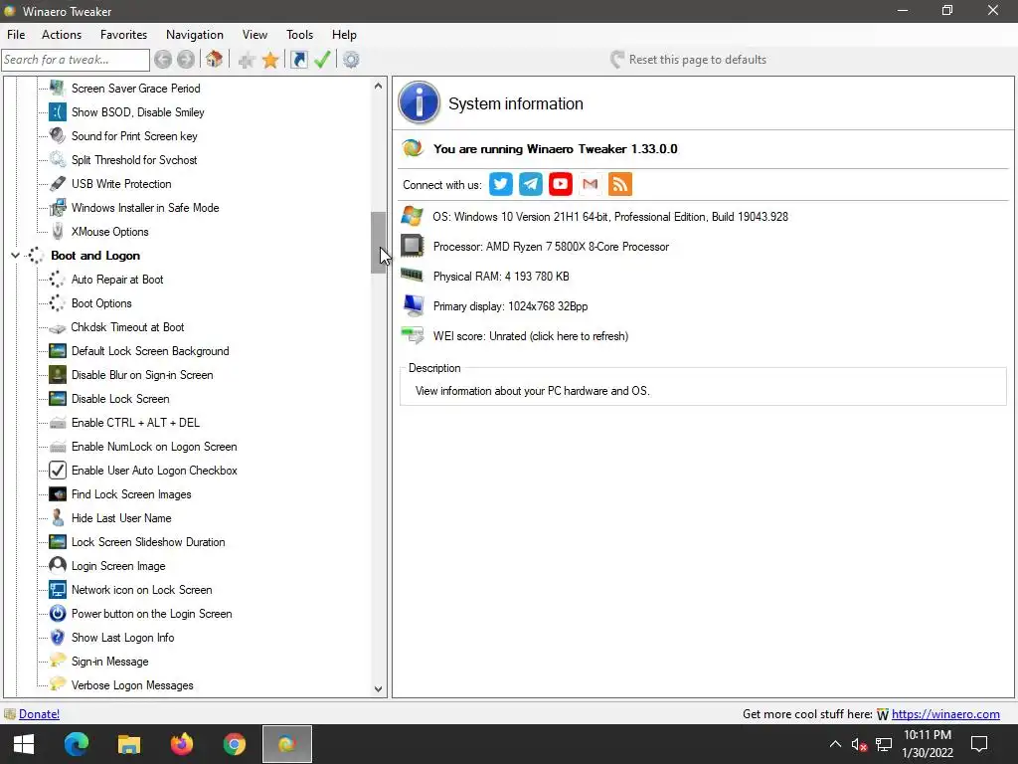
Task: Click the Login Screen Image icon
Action: [x=58, y=565]
